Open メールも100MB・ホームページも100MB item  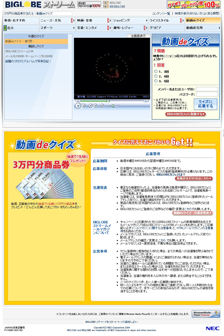click(29, 56)
